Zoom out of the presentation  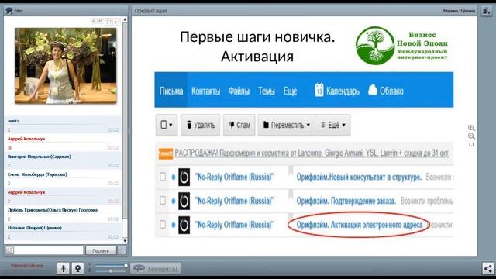point(471,136)
